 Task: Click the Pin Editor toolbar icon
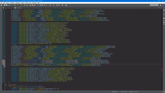tap(66, 5)
